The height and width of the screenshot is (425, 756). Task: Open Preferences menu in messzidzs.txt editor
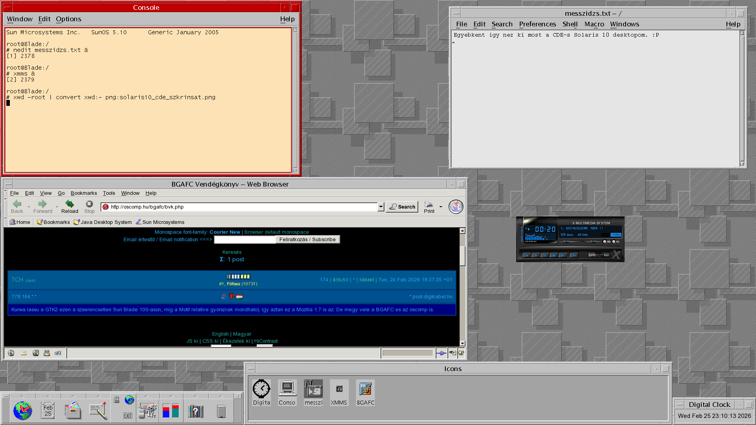coord(537,24)
